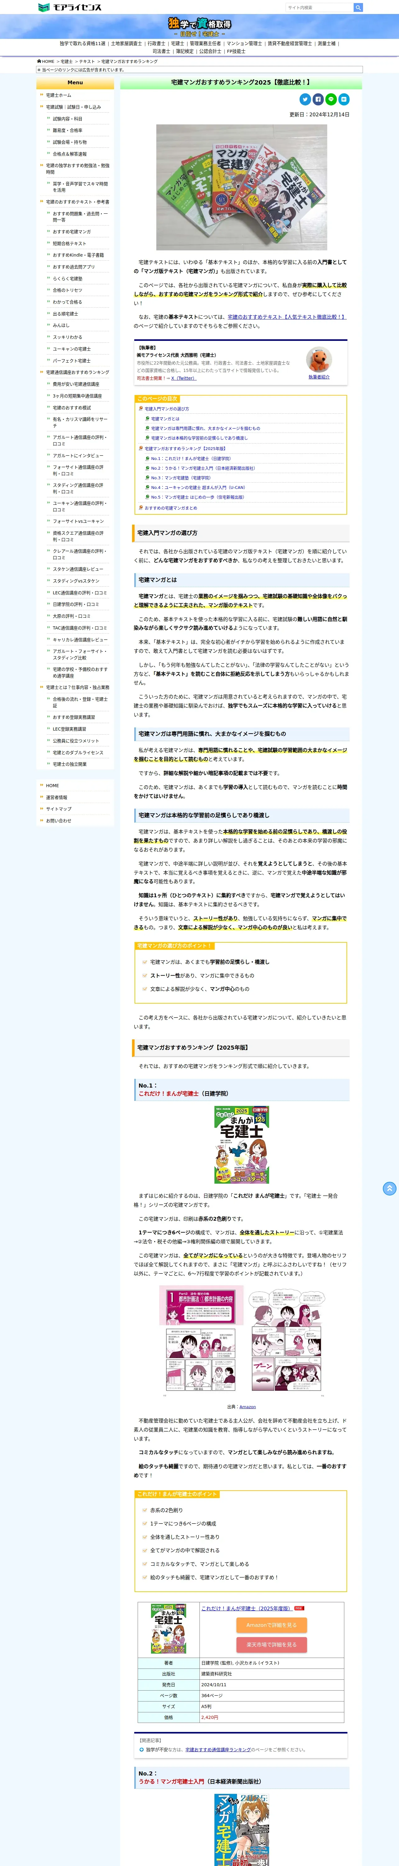This screenshot has width=399, height=1866.
Task: Open 運営者情報 in lower sidebar
Action: (x=57, y=797)
